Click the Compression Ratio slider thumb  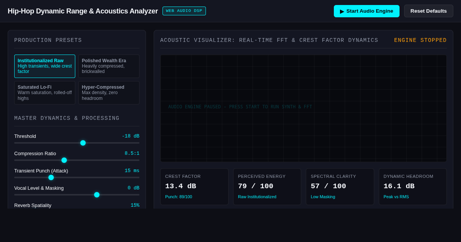tap(64, 160)
